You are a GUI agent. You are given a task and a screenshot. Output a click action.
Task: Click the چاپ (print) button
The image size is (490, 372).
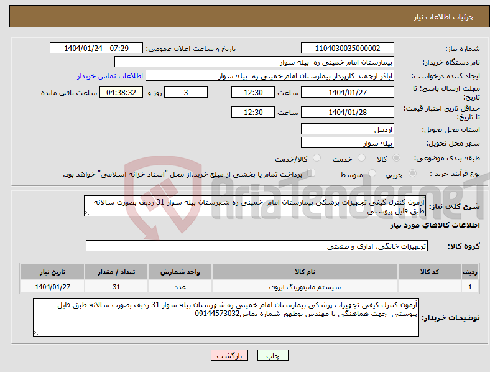pyautogui.click(x=272, y=355)
